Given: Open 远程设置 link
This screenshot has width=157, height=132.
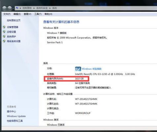Looking at the screenshot, I should pyautogui.click(x=12, y=32).
